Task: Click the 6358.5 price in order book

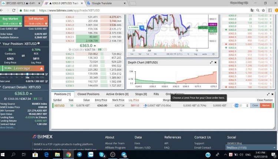Action: [70, 85]
